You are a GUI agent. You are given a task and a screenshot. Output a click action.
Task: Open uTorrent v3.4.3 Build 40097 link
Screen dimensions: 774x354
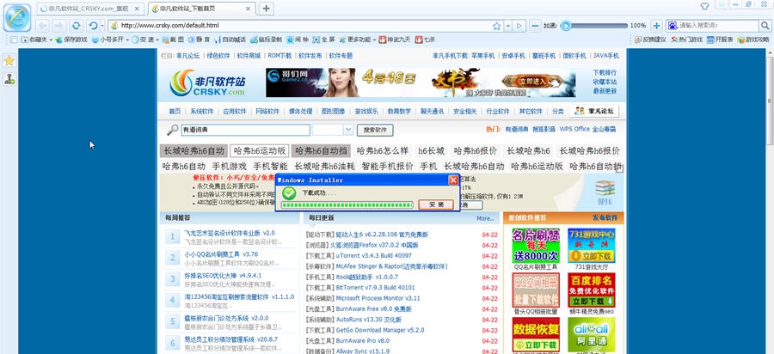374,255
